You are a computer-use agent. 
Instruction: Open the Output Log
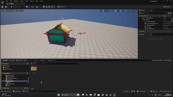[x=17, y=91]
